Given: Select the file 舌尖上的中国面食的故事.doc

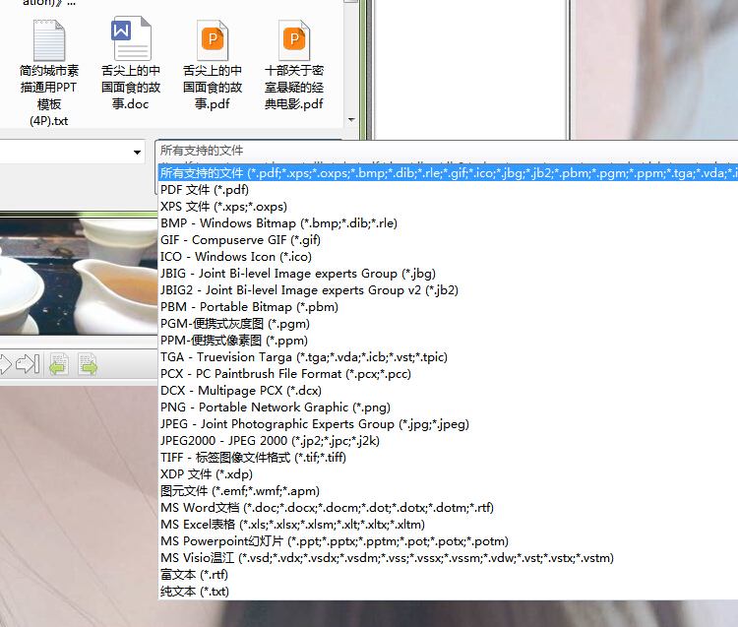Looking at the screenshot, I should coord(131,64).
